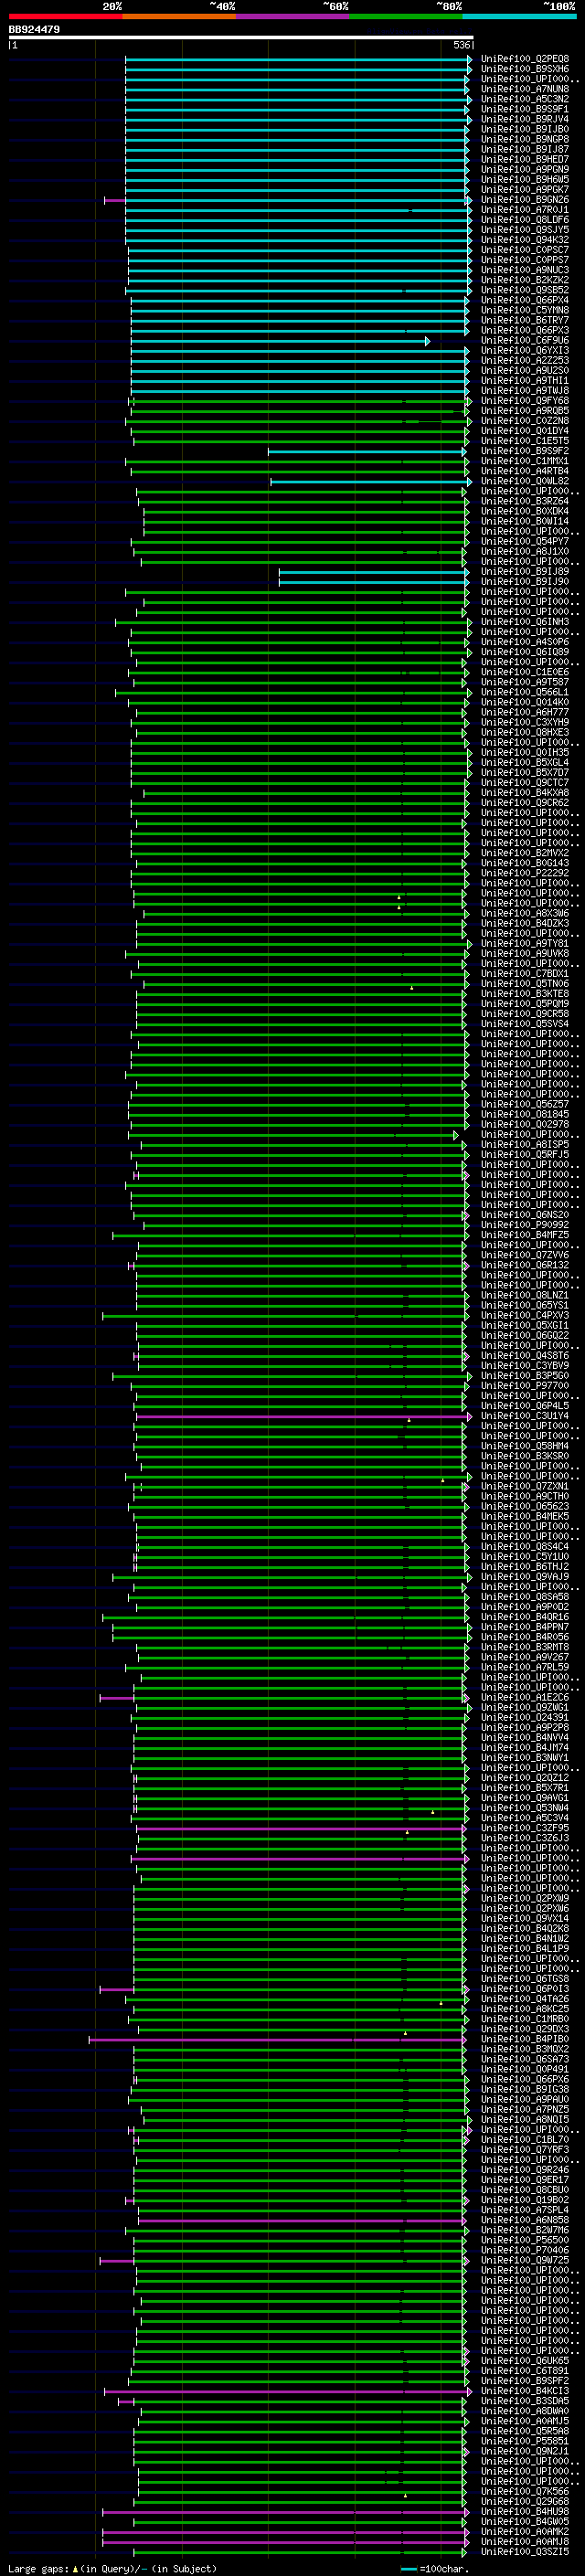Click the short cyan bar for C6F9U6
Screen dimensions: 585x2576
coord(280,341)
